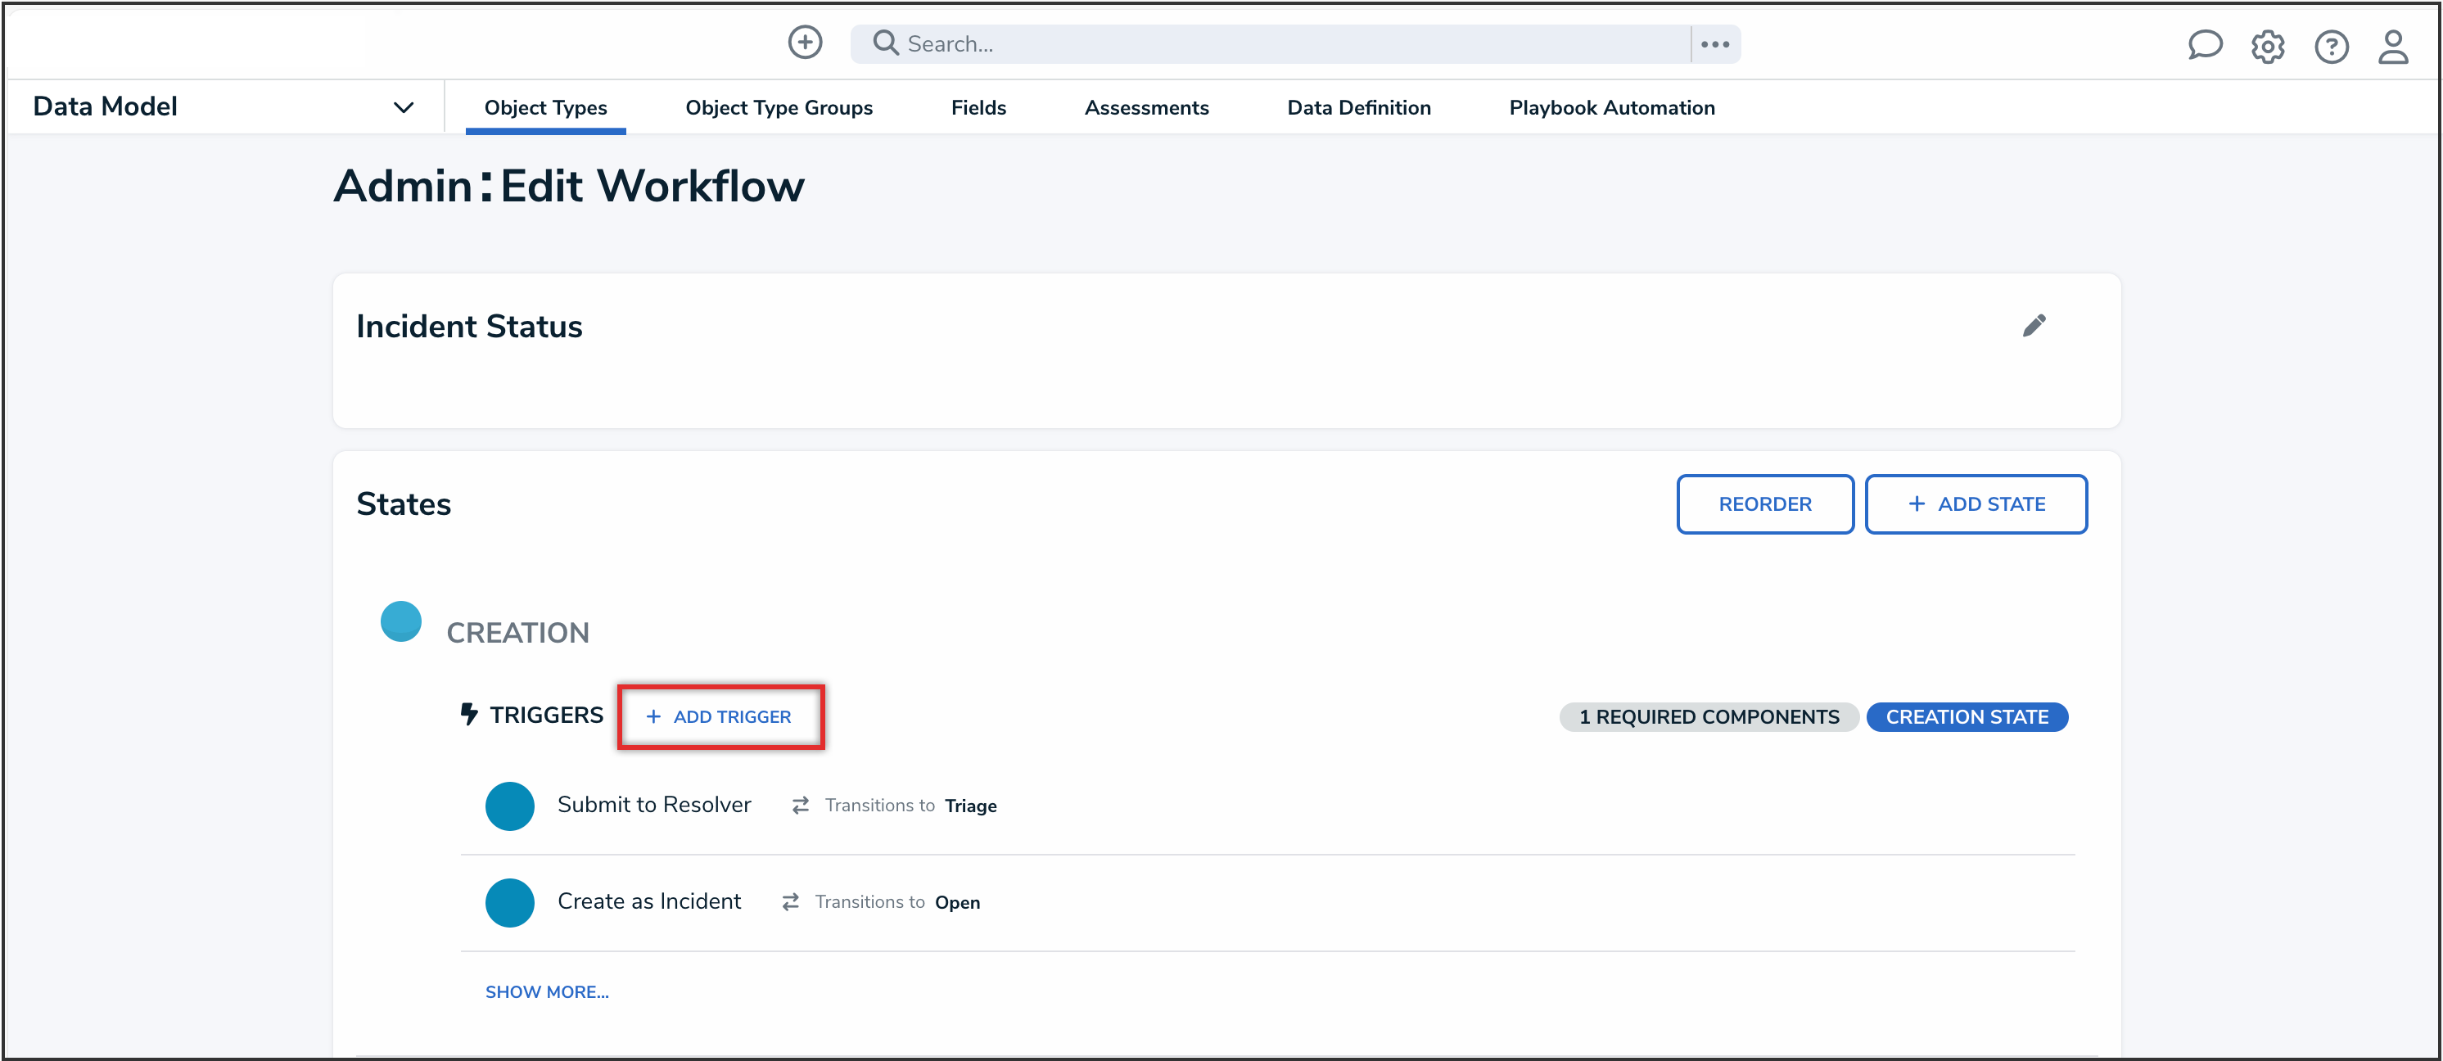This screenshot has width=2443, height=1061.
Task: Open the chat bubble communications icon
Action: [2204, 46]
